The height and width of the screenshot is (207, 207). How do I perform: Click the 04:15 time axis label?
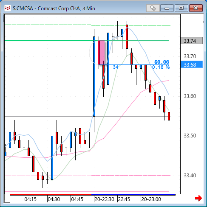[x=30, y=199]
